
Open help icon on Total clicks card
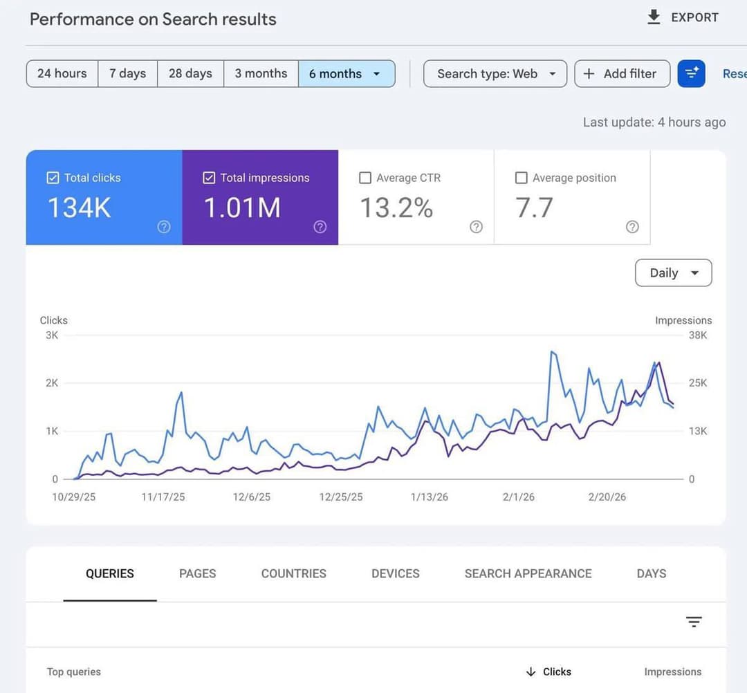(x=164, y=227)
